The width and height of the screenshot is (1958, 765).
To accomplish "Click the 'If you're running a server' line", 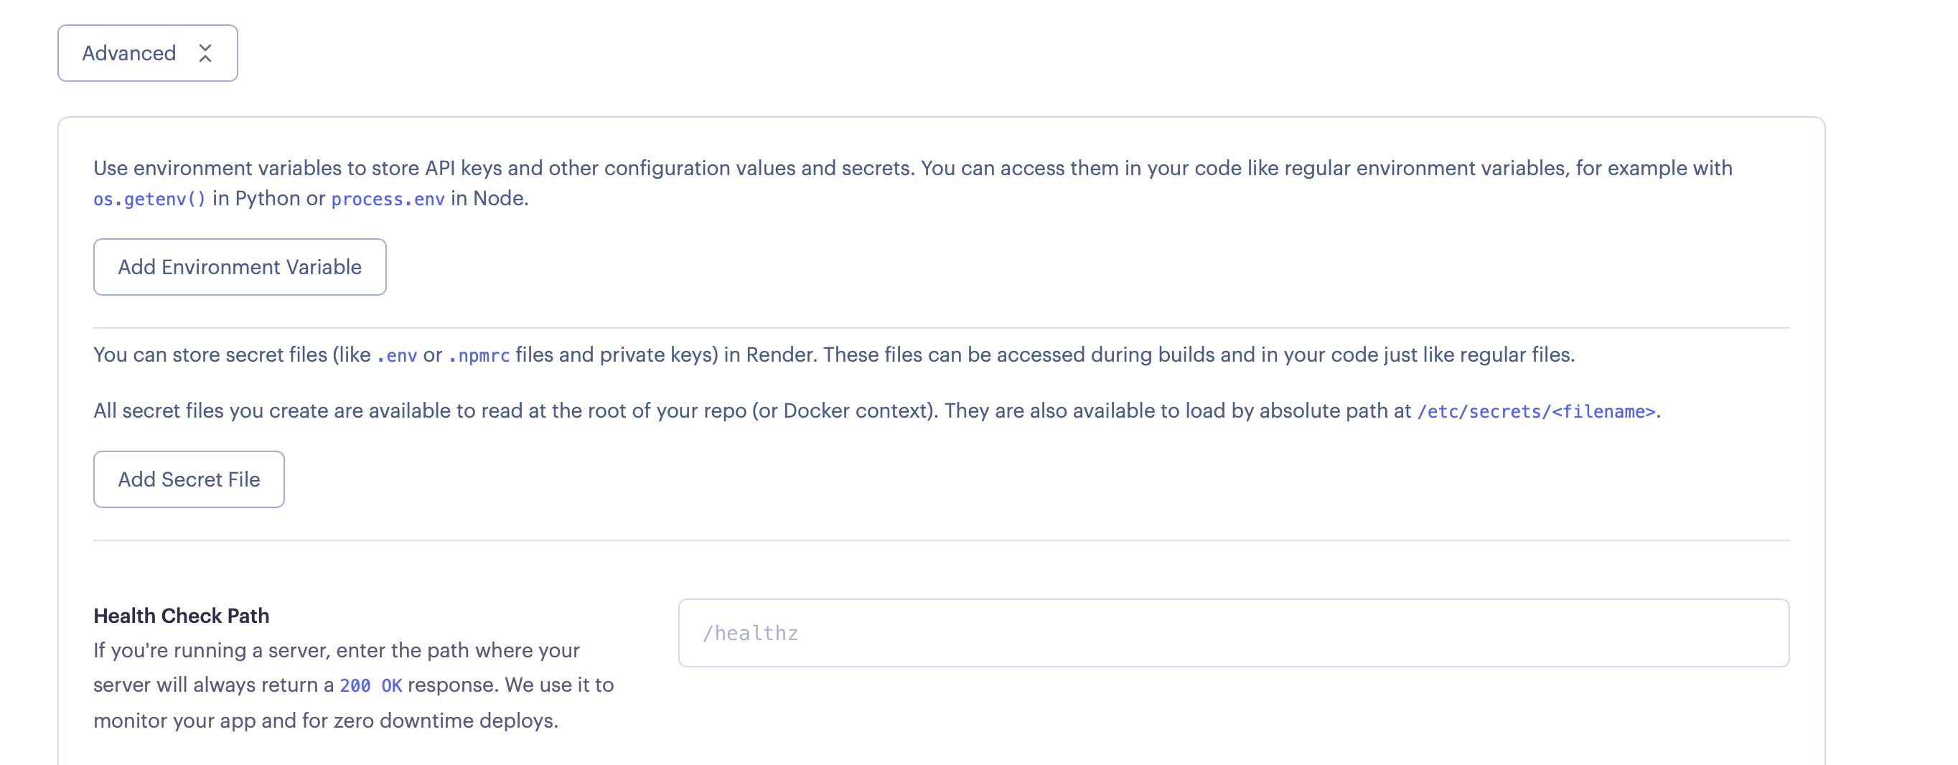I will [336, 650].
